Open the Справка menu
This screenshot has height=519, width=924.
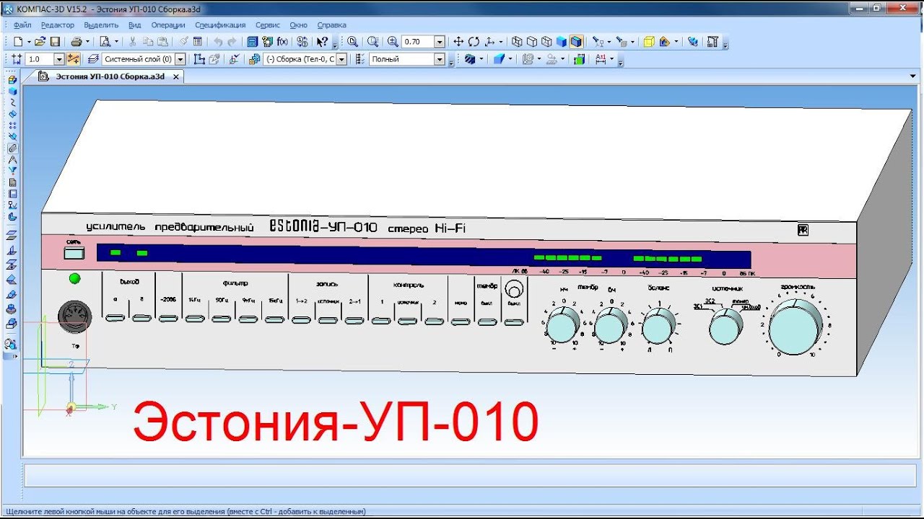click(332, 25)
